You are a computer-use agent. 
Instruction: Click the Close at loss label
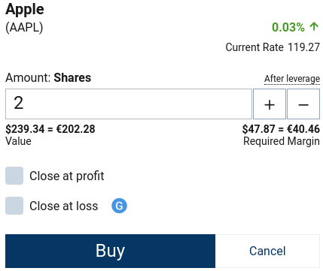pyautogui.click(x=64, y=206)
